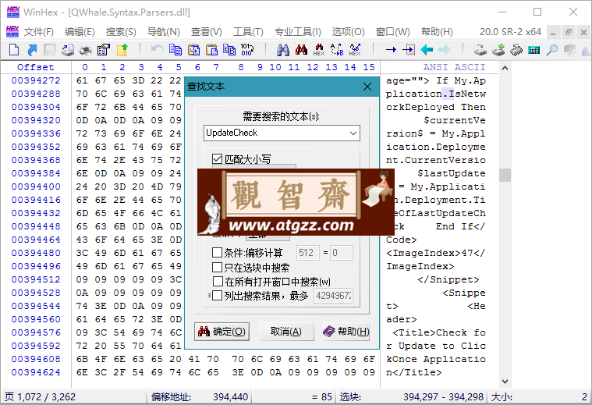Click the Open Disk toolbar icon
Screen dimensions: 592x405
coord(480,49)
